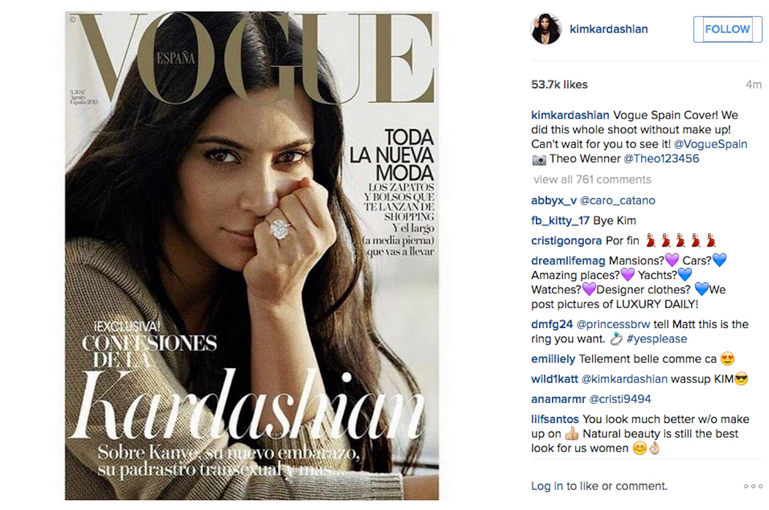The width and height of the screenshot is (769, 510).
Task: Click the 4m post timestamp
Action: 754,84
